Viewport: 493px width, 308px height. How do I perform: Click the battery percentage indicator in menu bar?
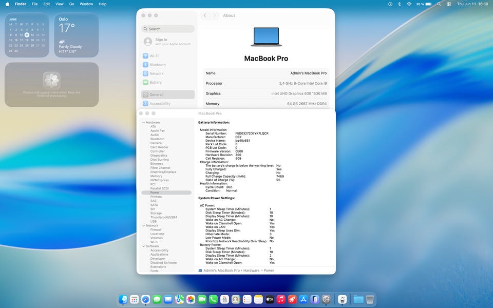point(424,4)
